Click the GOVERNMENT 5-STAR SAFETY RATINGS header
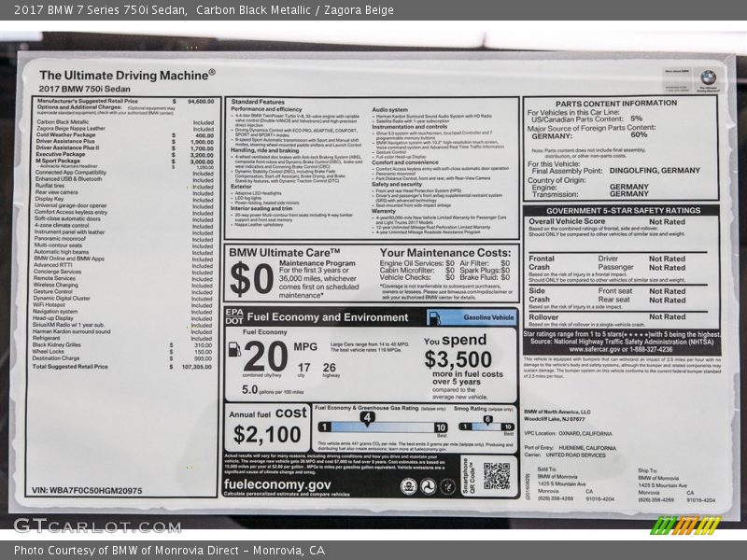Screen dimensions: 747x560 coord(623,211)
